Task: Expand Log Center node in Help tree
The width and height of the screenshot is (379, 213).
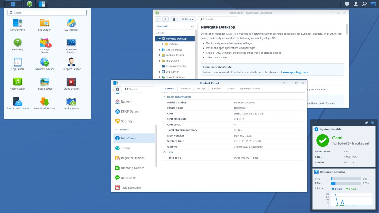Action: click(x=160, y=72)
